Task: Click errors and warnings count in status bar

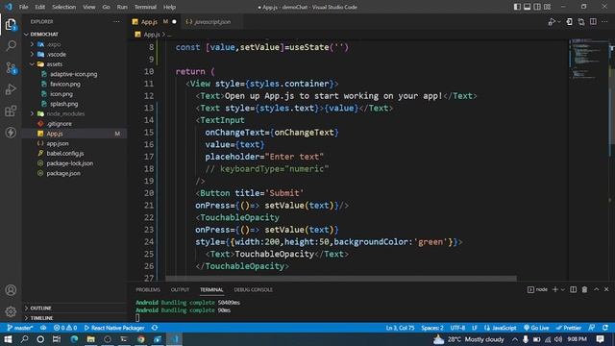Action: [x=65, y=328]
